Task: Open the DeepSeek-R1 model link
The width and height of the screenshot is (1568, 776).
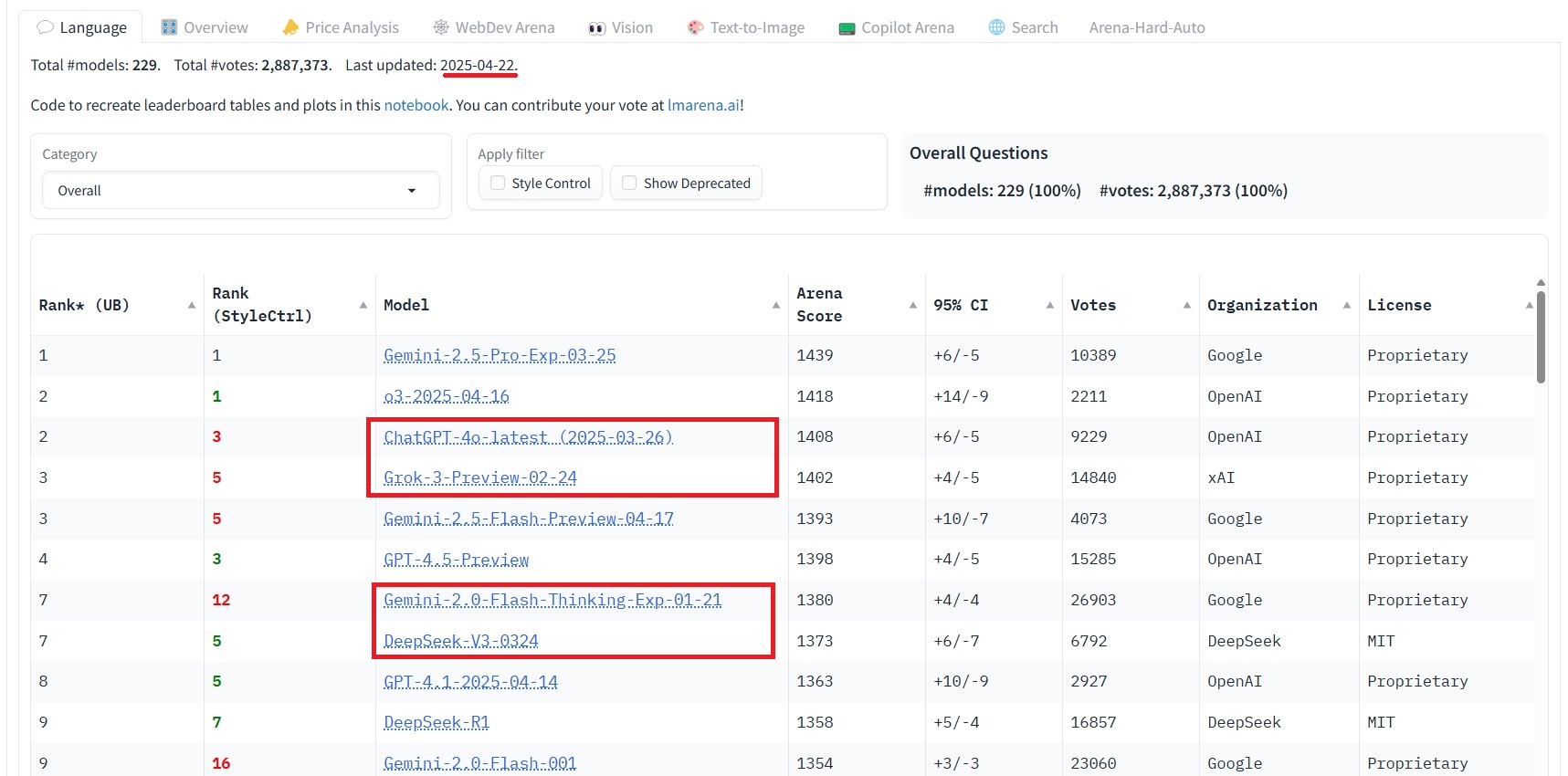Action: coord(437,722)
